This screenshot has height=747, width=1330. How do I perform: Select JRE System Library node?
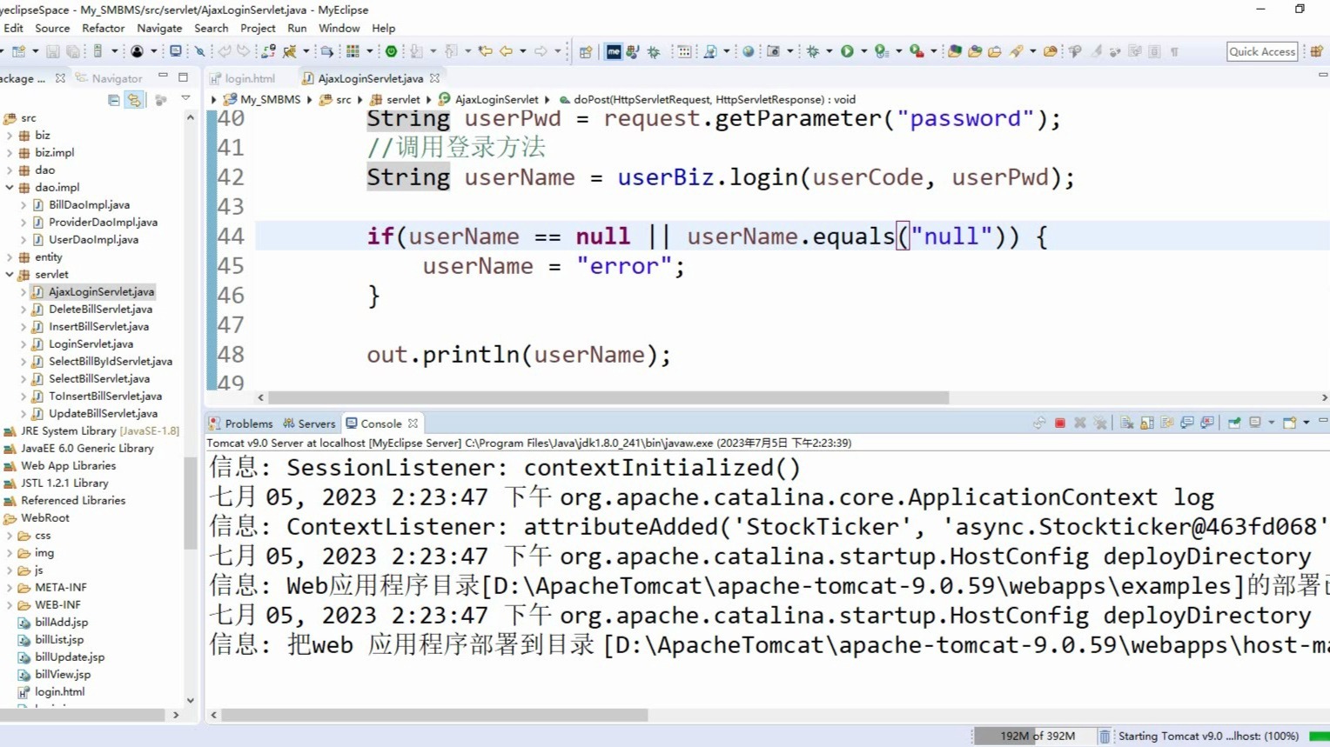91,430
